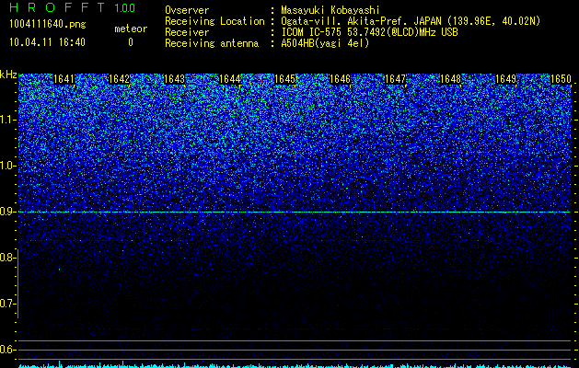This screenshot has width=579, height=368.
Task: Click the date stamp 10.04.11 16:40
Action: (x=47, y=42)
